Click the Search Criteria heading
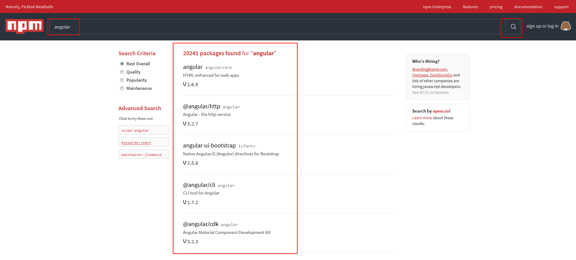The image size is (576, 260). pyautogui.click(x=137, y=53)
